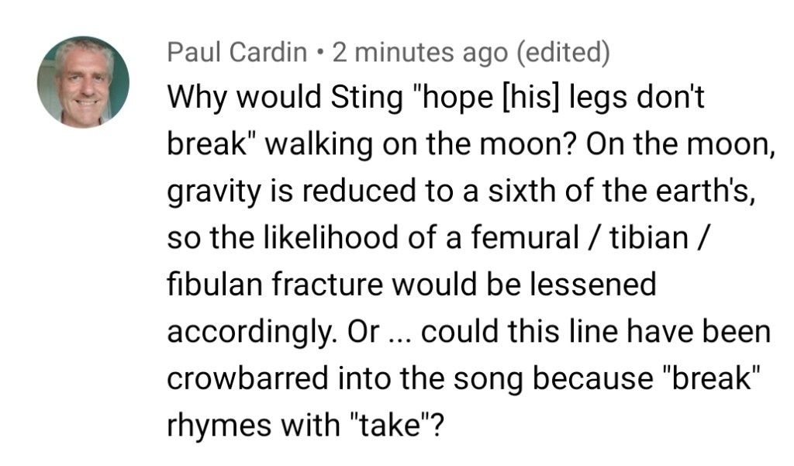Click the word "fibulan" in the comment
This screenshot has height=466, width=794.
[x=213, y=285]
